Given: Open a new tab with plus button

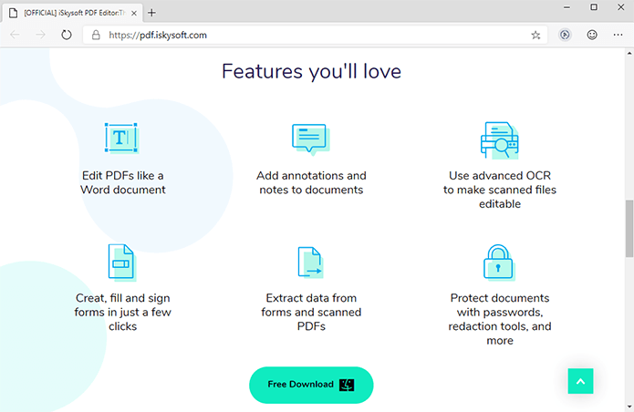Looking at the screenshot, I should pyautogui.click(x=151, y=13).
